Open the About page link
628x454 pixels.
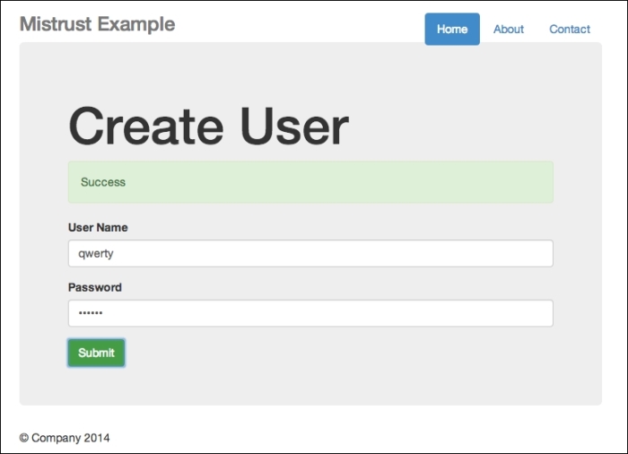coord(508,29)
